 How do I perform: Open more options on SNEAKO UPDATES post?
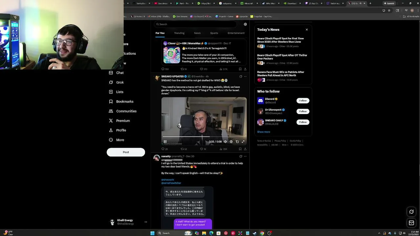tap(245, 76)
